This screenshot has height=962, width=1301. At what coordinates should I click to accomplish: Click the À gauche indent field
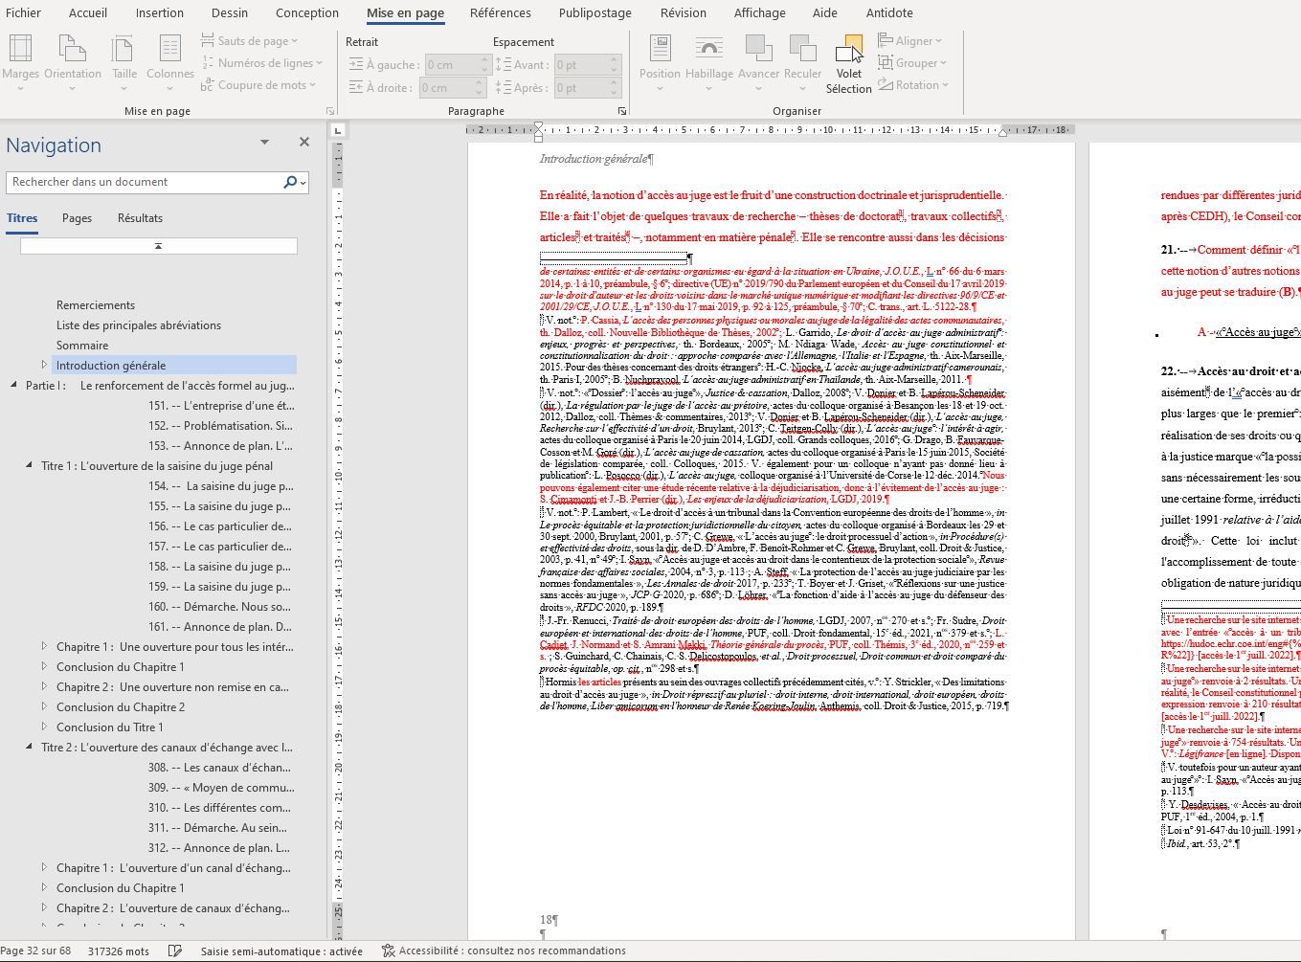click(452, 65)
